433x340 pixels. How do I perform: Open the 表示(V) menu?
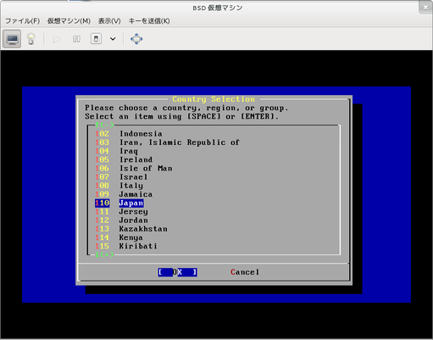coord(109,21)
